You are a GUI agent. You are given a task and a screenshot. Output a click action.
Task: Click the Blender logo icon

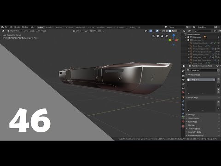pos(2,27)
